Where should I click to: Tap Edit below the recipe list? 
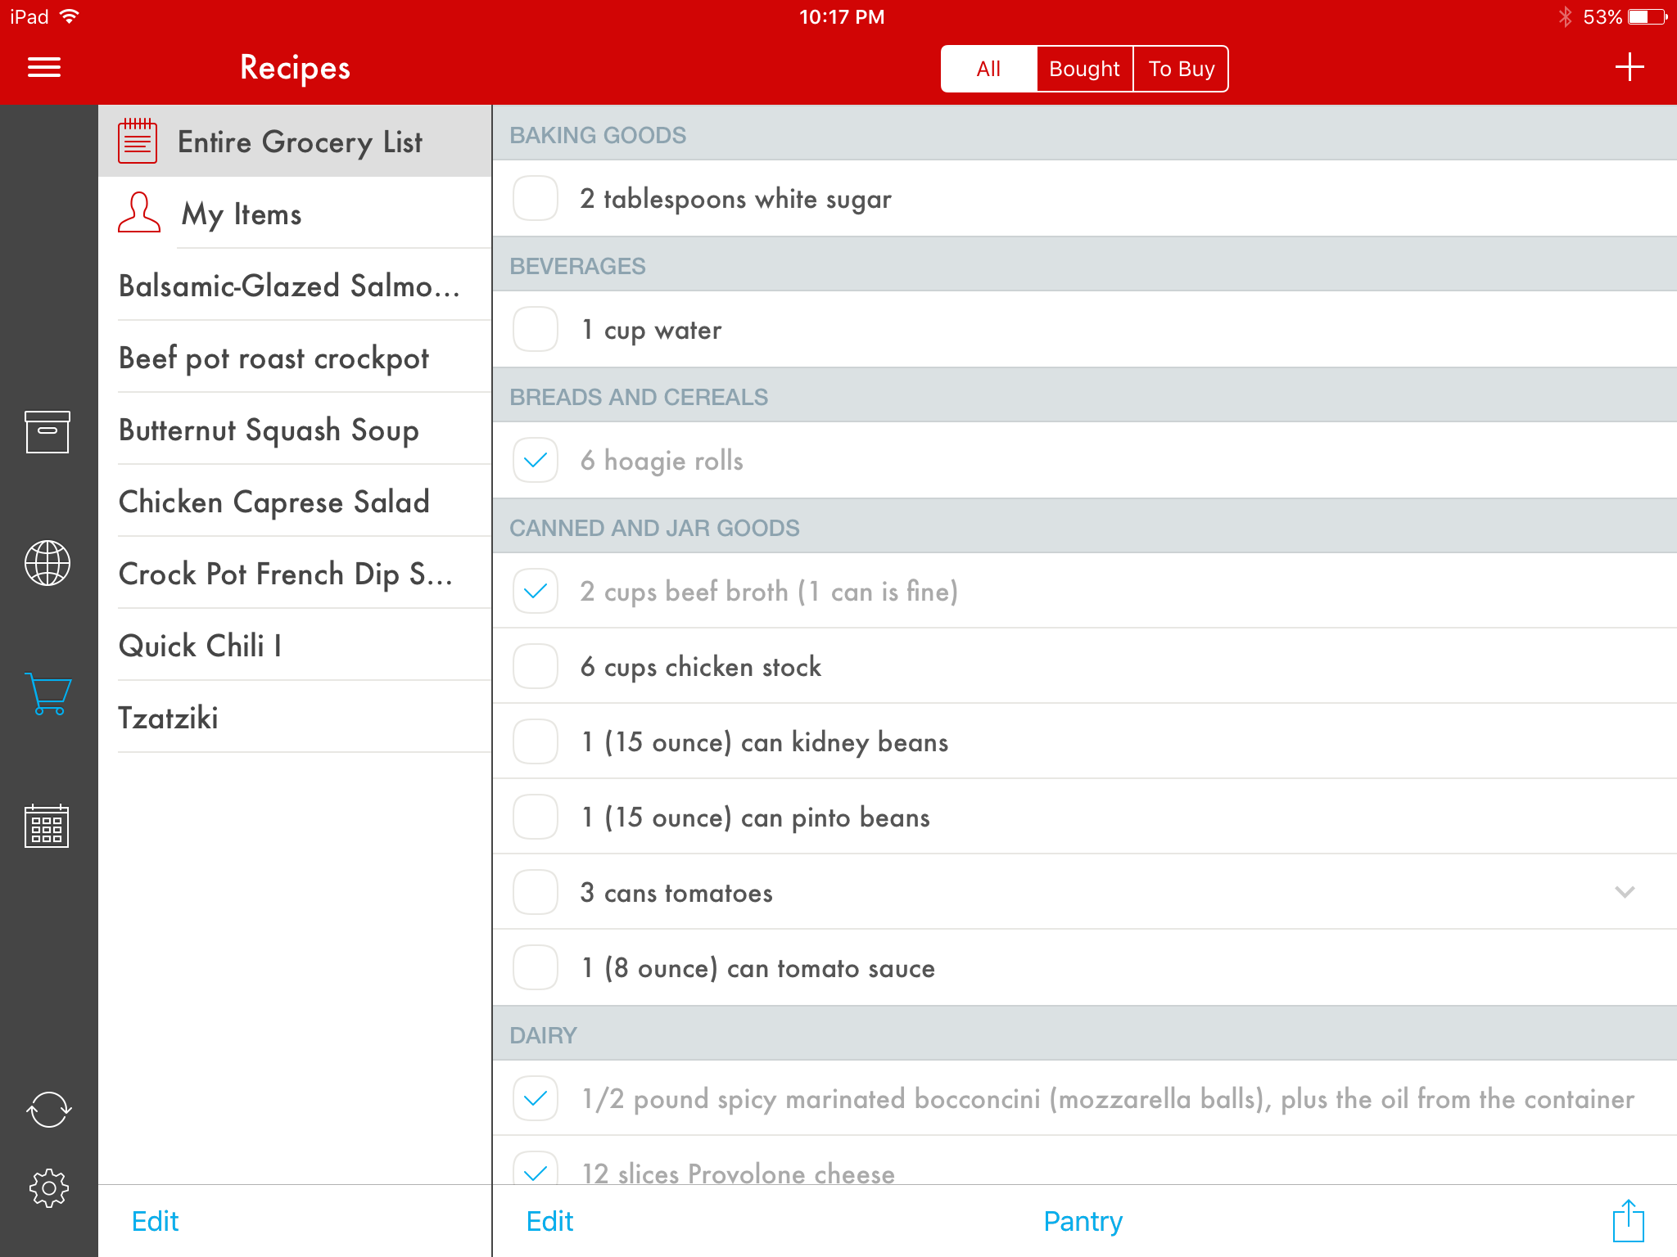click(155, 1221)
